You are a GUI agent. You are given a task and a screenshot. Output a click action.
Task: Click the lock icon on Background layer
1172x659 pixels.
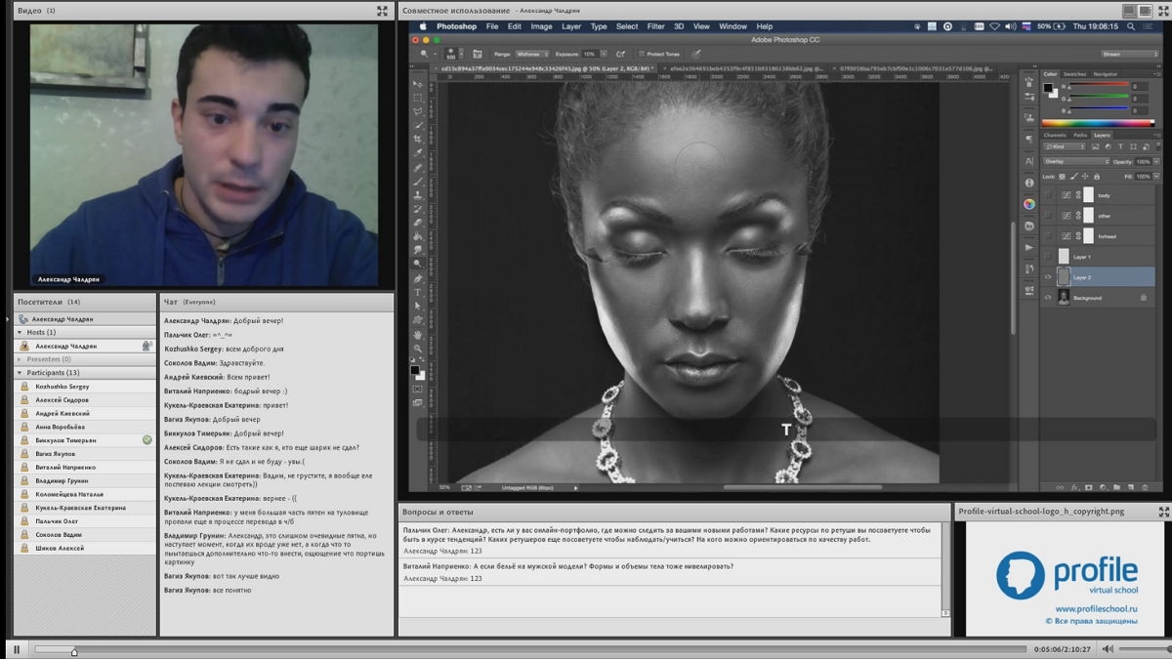click(1144, 297)
